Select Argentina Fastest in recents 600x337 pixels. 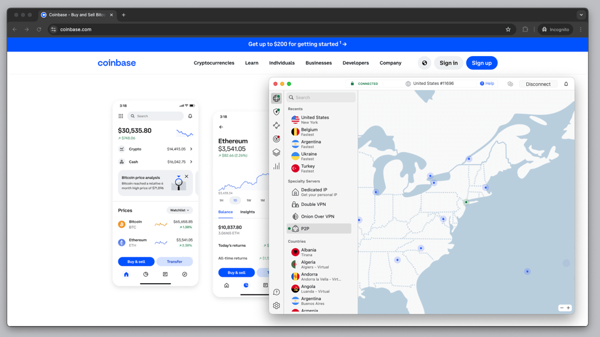pyautogui.click(x=319, y=144)
